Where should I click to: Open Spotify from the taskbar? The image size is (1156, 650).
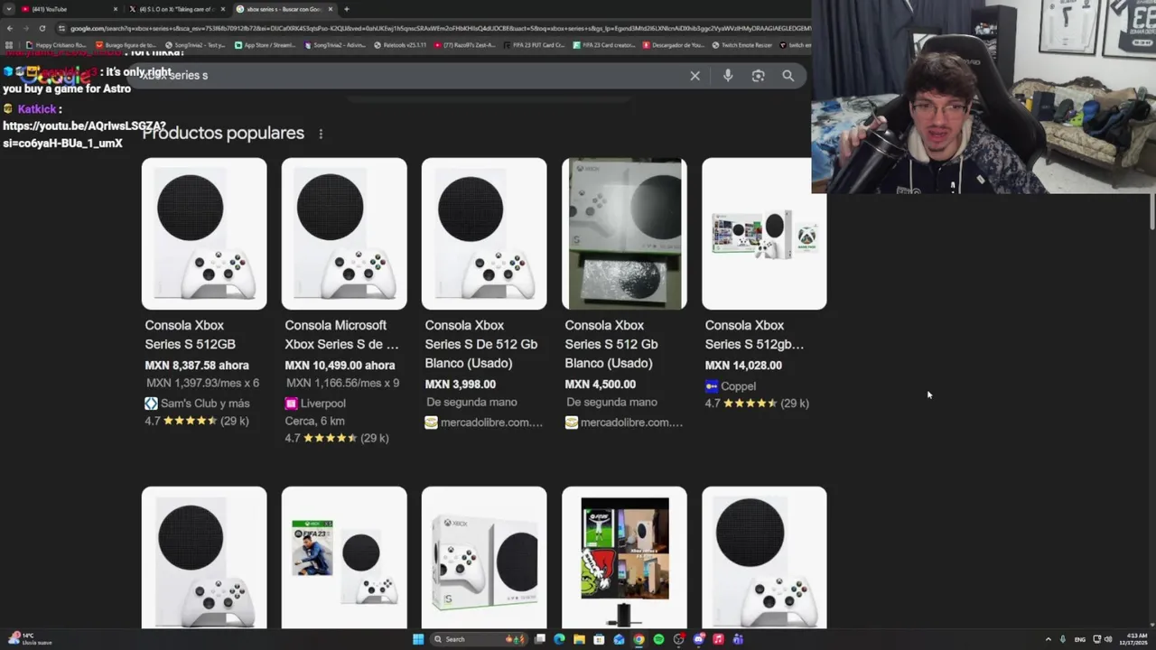pos(658,639)
